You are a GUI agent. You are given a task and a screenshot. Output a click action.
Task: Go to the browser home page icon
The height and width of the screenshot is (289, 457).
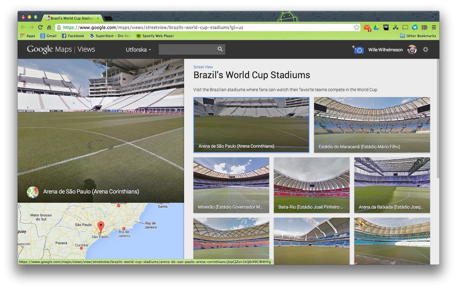click(49, 27)
